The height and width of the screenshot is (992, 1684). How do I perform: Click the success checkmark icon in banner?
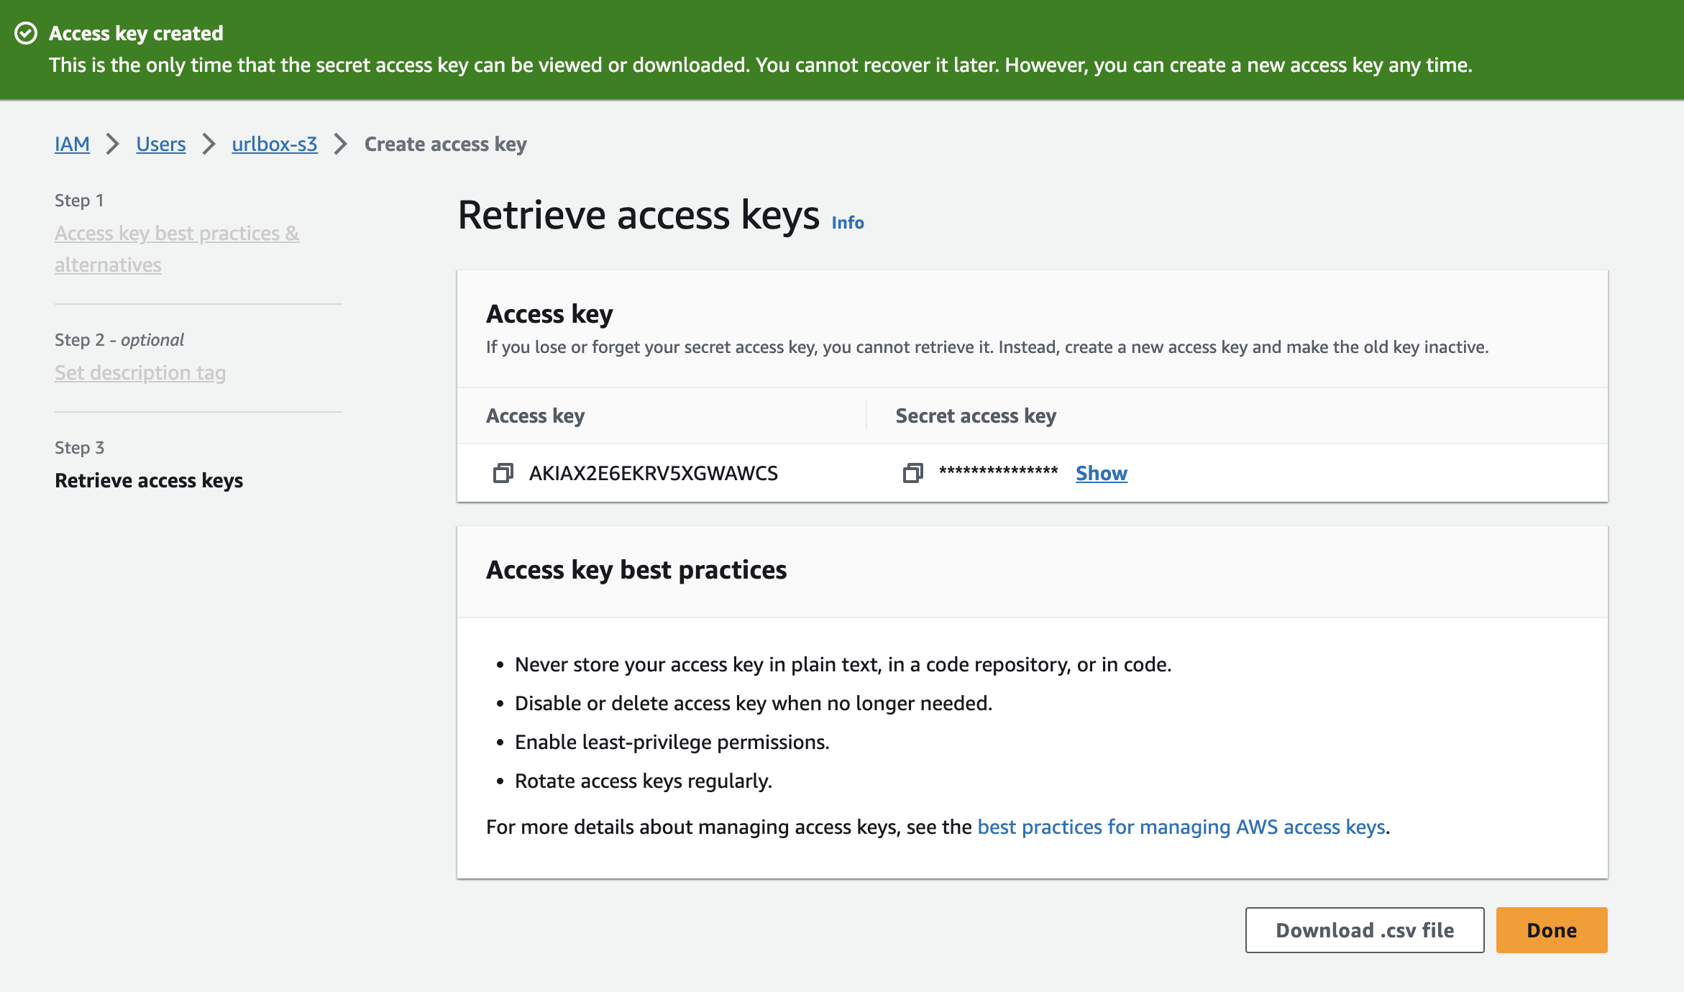pos(26,33)
